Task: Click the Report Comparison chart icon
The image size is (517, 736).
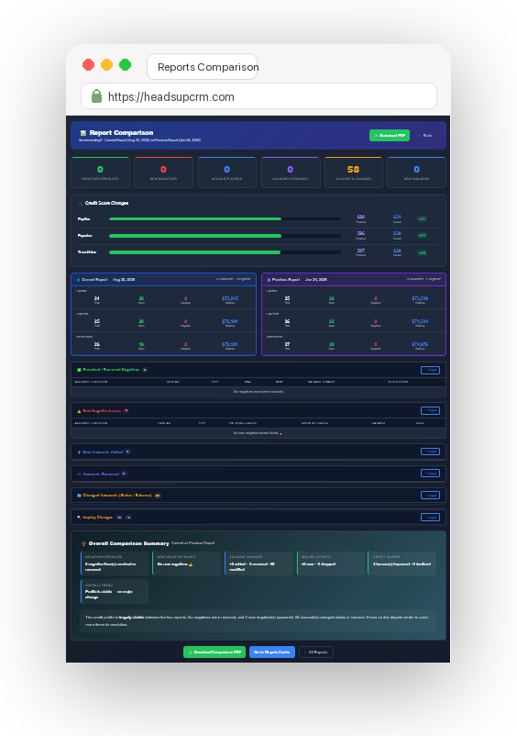Action: click(83, 133)
